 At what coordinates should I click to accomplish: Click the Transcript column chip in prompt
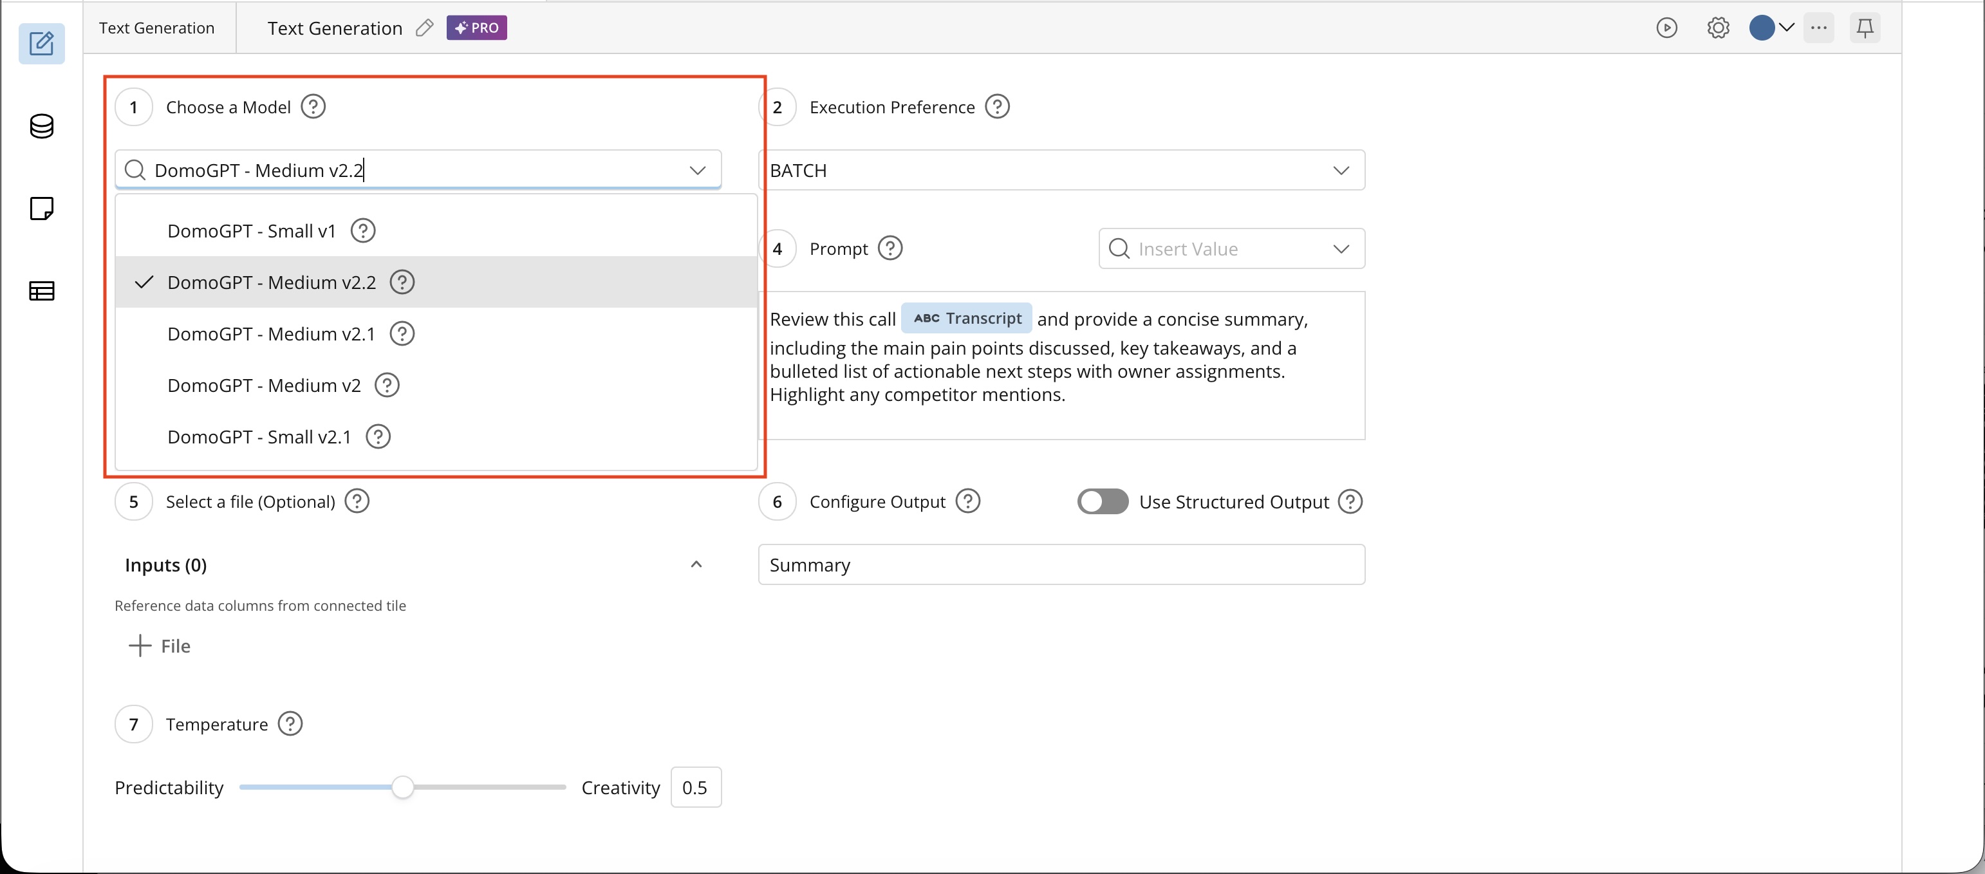pos(966,319)
